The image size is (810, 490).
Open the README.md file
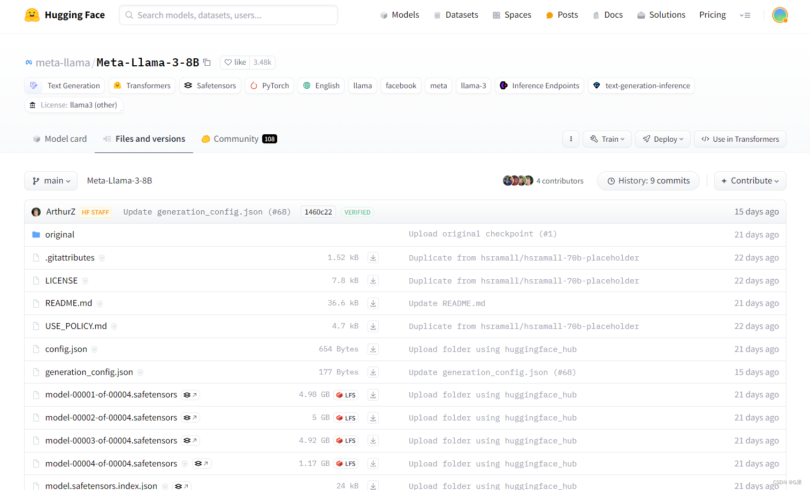click(x=68, y=303)
